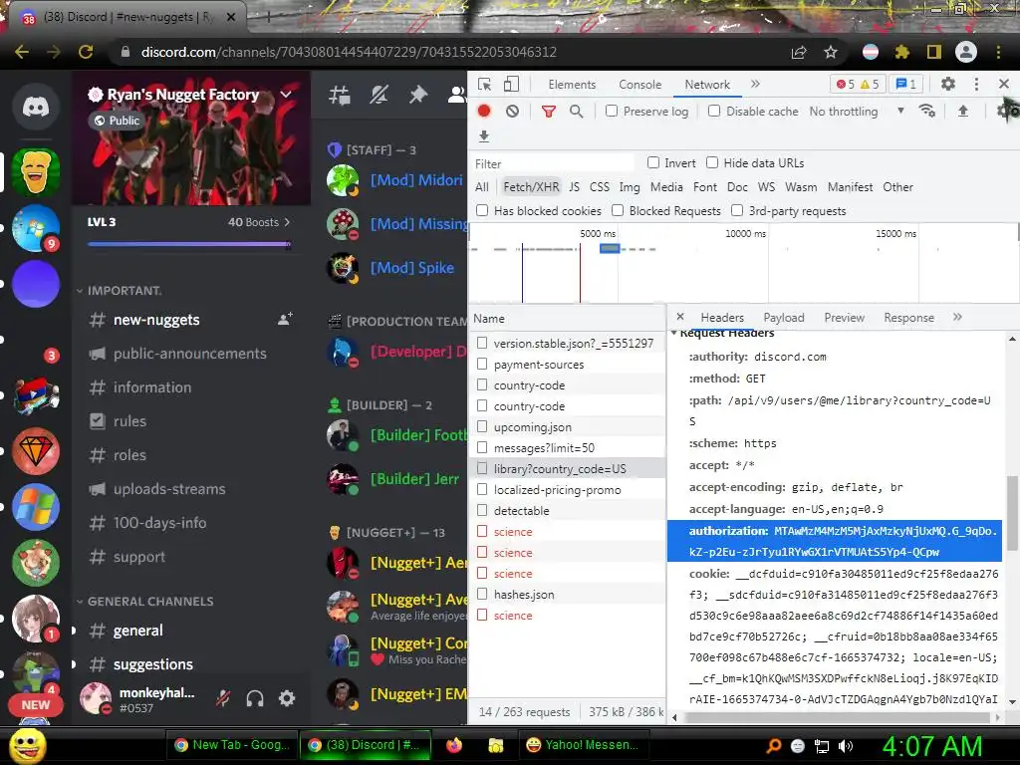
Task: Open Discord home direct messages icon
Action: [x=36, y=106]
